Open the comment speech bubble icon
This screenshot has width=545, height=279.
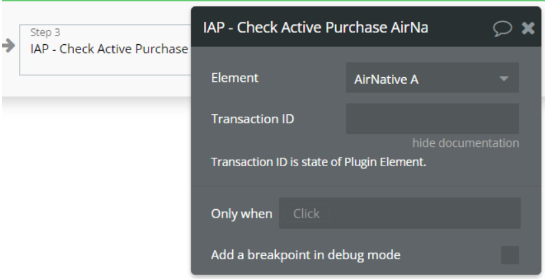point(502,28)
